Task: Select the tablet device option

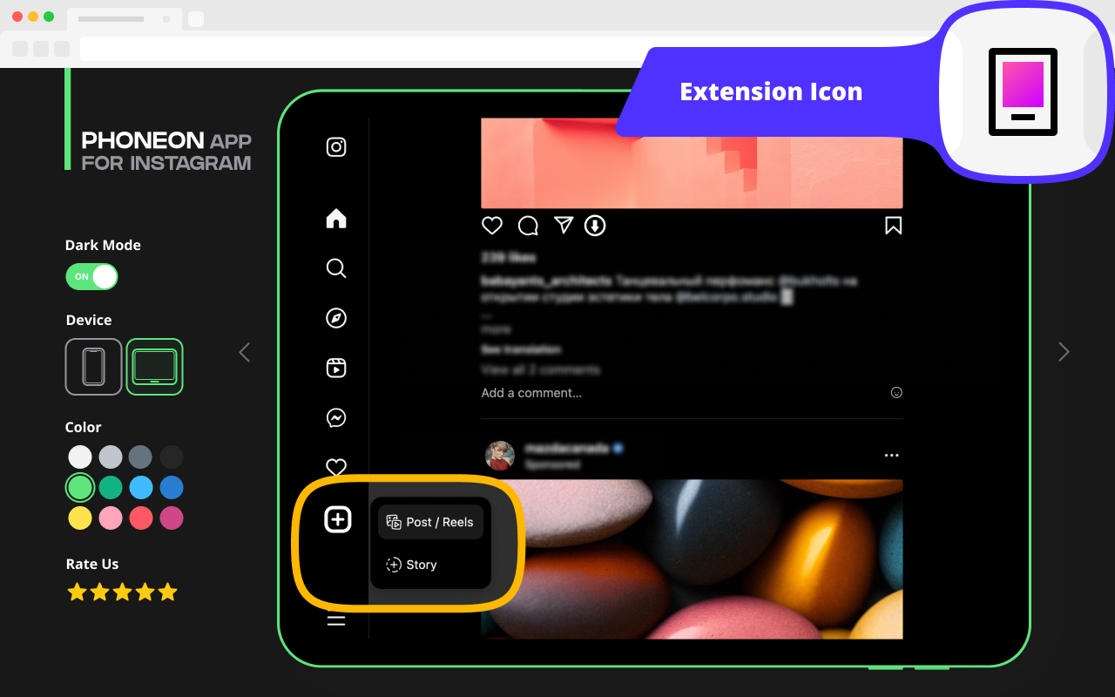Action: 154,367
